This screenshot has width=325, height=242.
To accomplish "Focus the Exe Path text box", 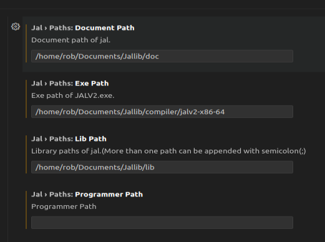I will point(162,112).
